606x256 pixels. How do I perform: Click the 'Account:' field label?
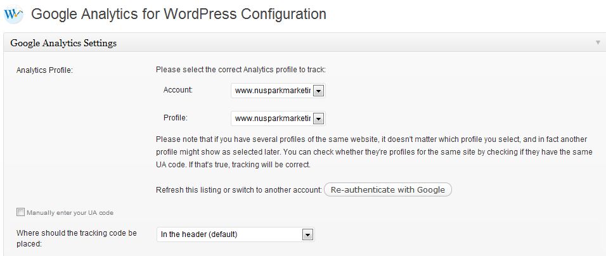tap(177, 89)
